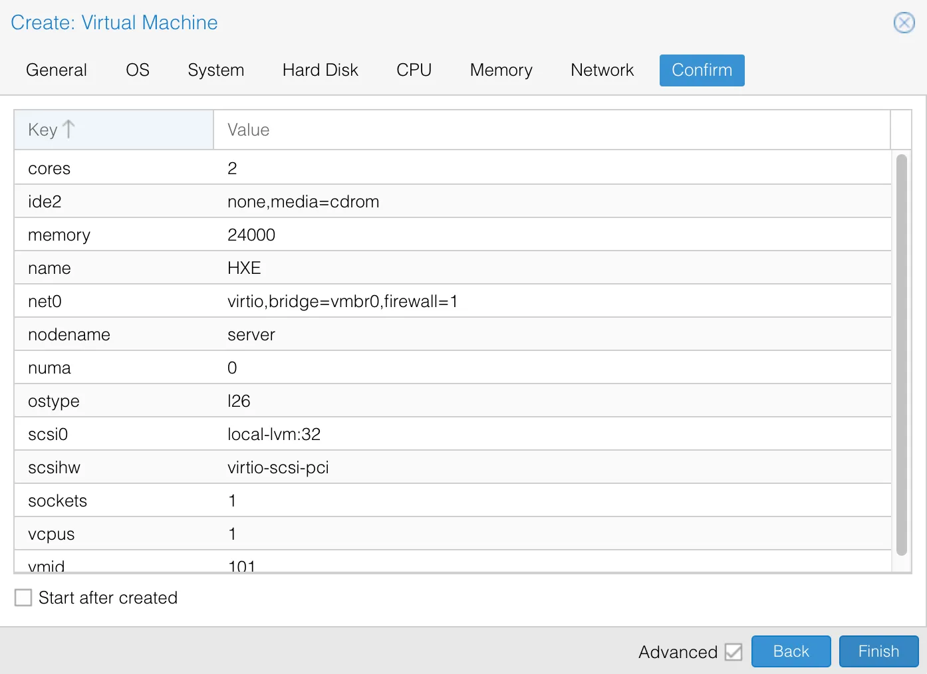Select the net0 virtio bridge row
The height and width of the screenshot is (674, 927).
coord(452,301)
